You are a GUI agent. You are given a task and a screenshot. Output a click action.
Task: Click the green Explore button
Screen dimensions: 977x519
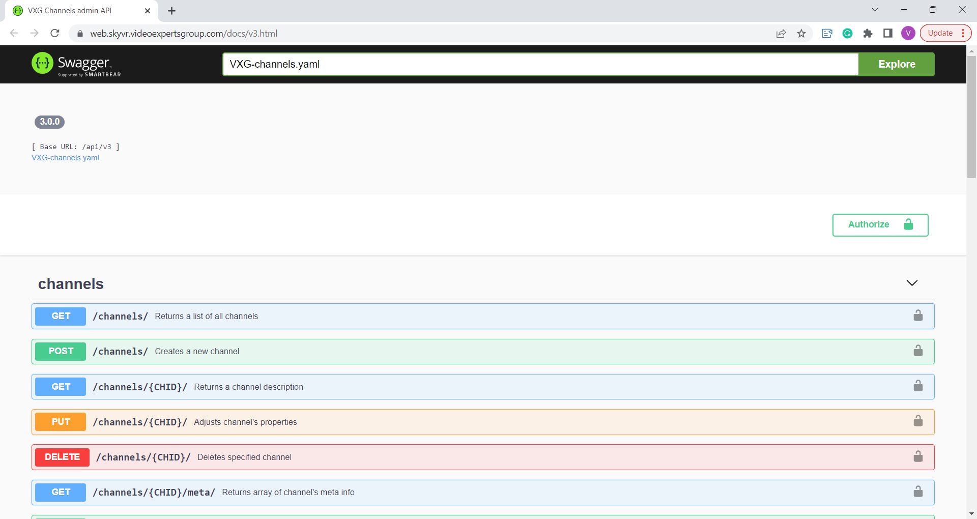pyautogui.click(x=896, y=64)
